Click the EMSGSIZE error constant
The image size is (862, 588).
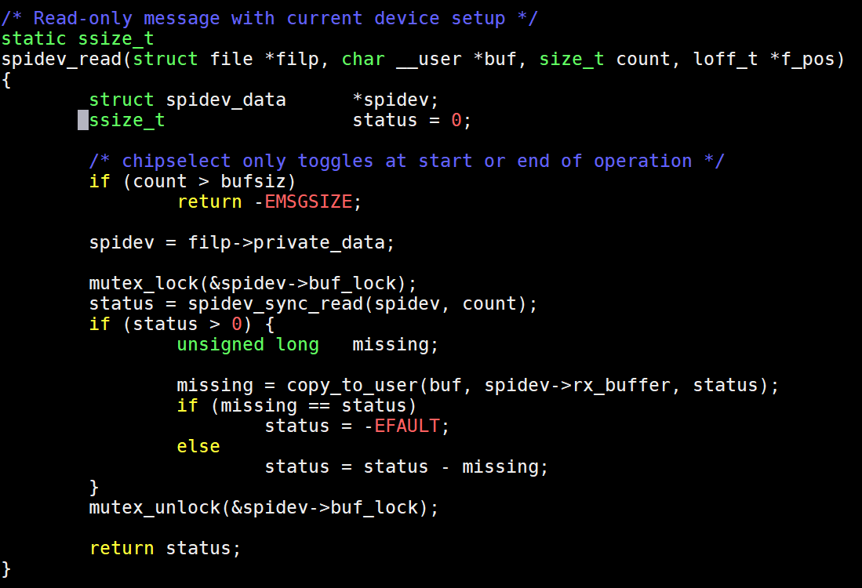point(308,201)
